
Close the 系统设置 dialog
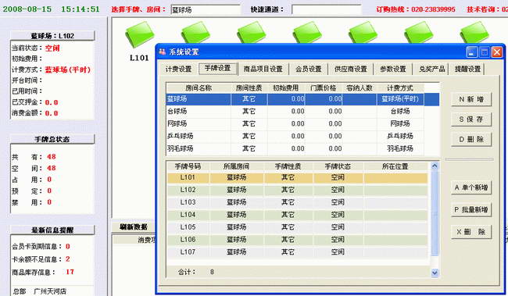497,52
